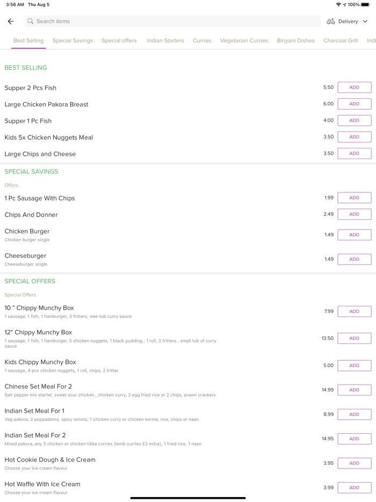Add Large Chicken Pakora Breast
The height and width of the screenshot is (502, 376).
pyautogui.click(x=354, y=104)
